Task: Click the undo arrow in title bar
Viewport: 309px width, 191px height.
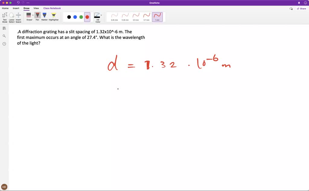Action: 18,3
